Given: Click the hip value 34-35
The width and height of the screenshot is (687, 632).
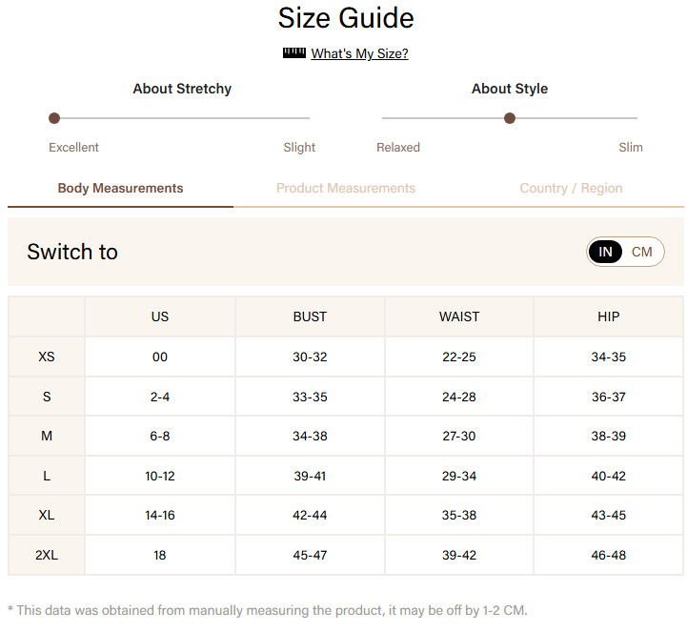Looking at the screenshot, I should coord(609,357).
